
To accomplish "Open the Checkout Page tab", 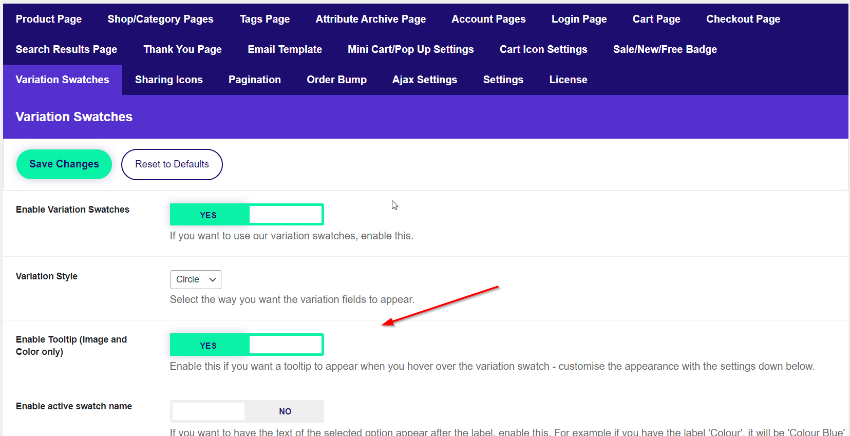I will pyautogui.click(x=743, y=19).
